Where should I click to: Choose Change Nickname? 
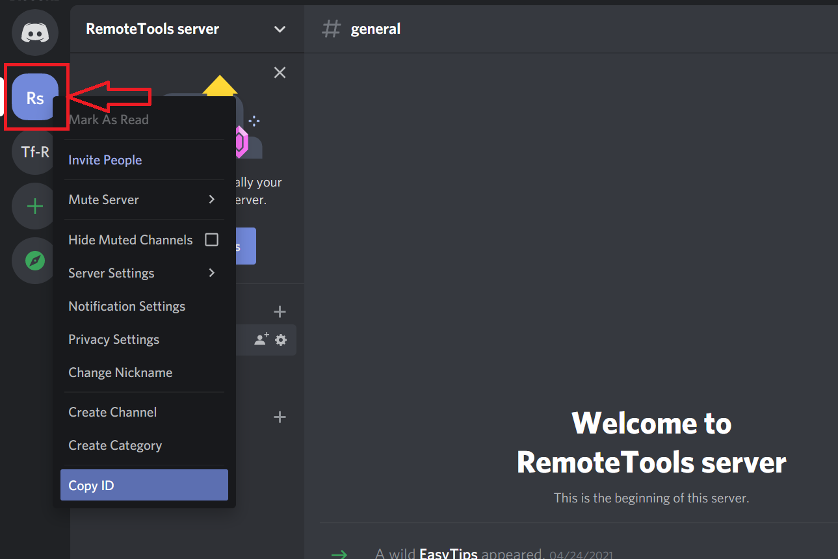(144, 372)
